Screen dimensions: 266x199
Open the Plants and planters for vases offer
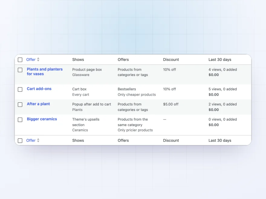[45, 71]
